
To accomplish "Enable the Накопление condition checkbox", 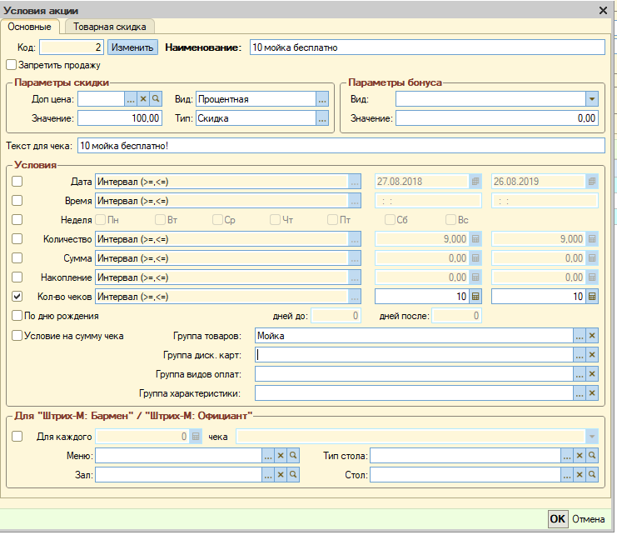I will click(17, 277).
